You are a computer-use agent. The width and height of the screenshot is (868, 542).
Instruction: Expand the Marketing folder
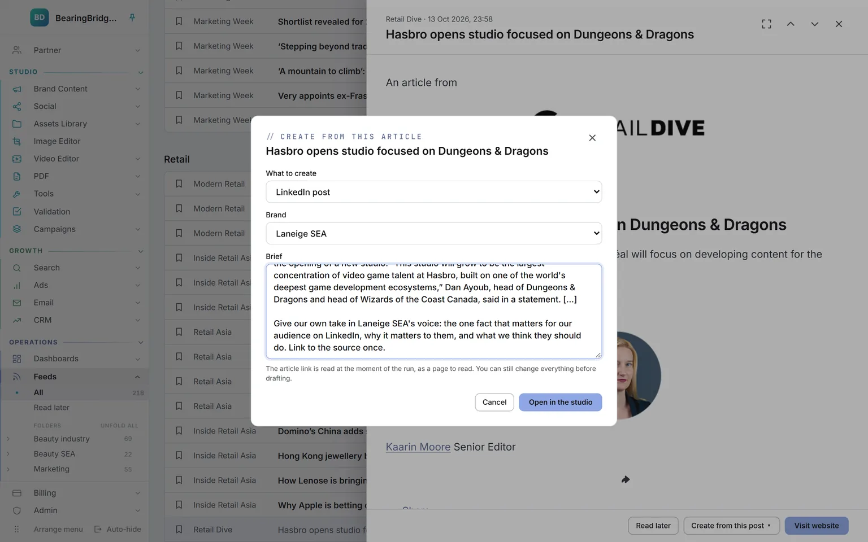click(8, 469)
